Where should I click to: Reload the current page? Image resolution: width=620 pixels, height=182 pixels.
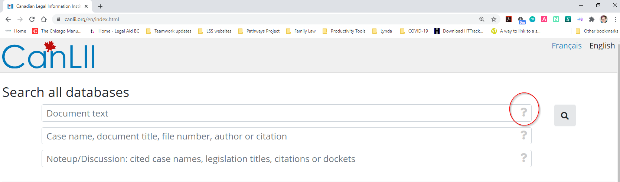pyautogui.click(x=32, y=19)
